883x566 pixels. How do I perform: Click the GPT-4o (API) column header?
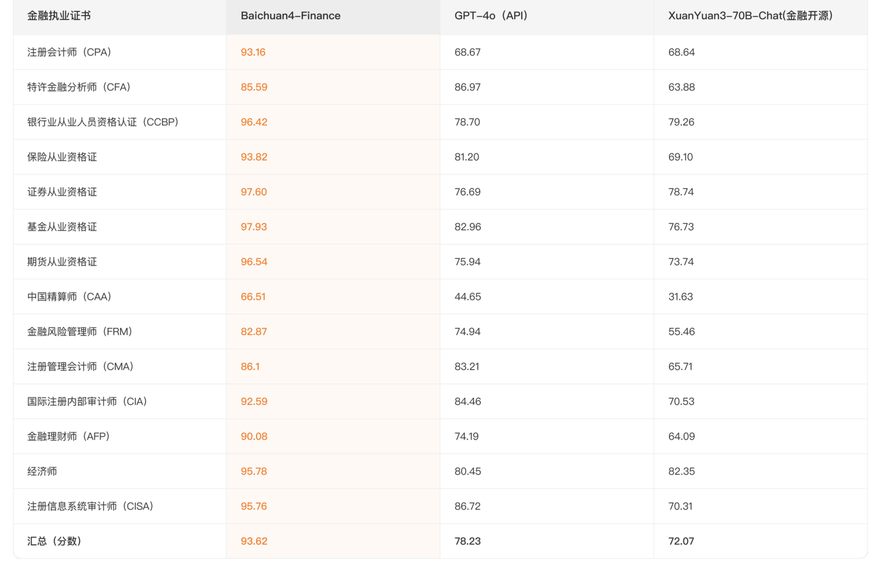click(491, 16)
